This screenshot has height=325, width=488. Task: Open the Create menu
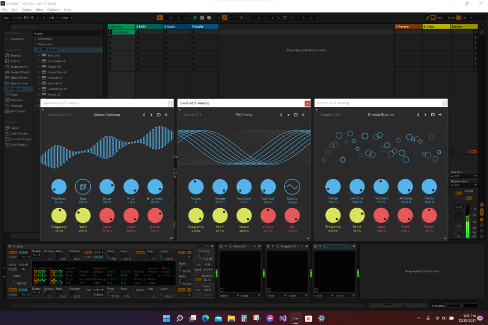[27, 10]
